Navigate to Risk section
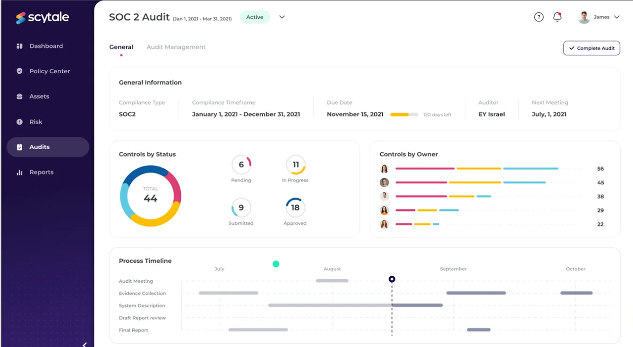The width and height of the screenshot is (633, 347). click(48, 121)
